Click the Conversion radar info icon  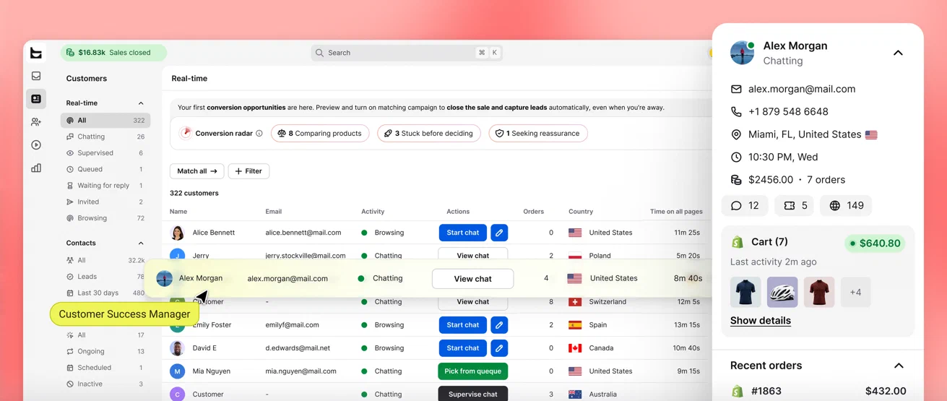click(259, 134)
